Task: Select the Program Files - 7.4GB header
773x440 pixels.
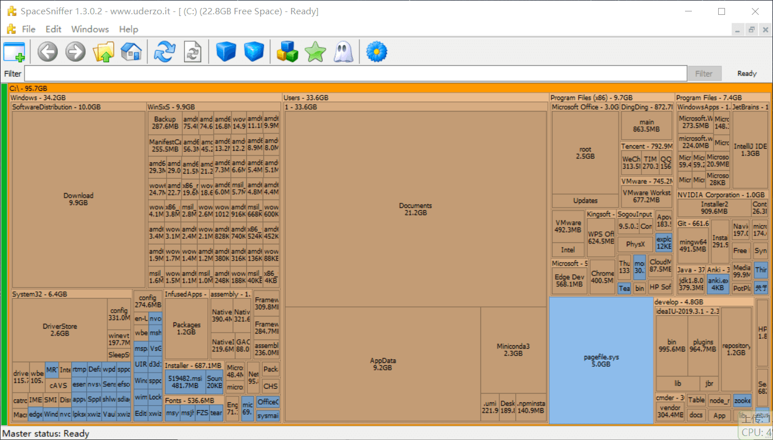Action: pos(723,98)
